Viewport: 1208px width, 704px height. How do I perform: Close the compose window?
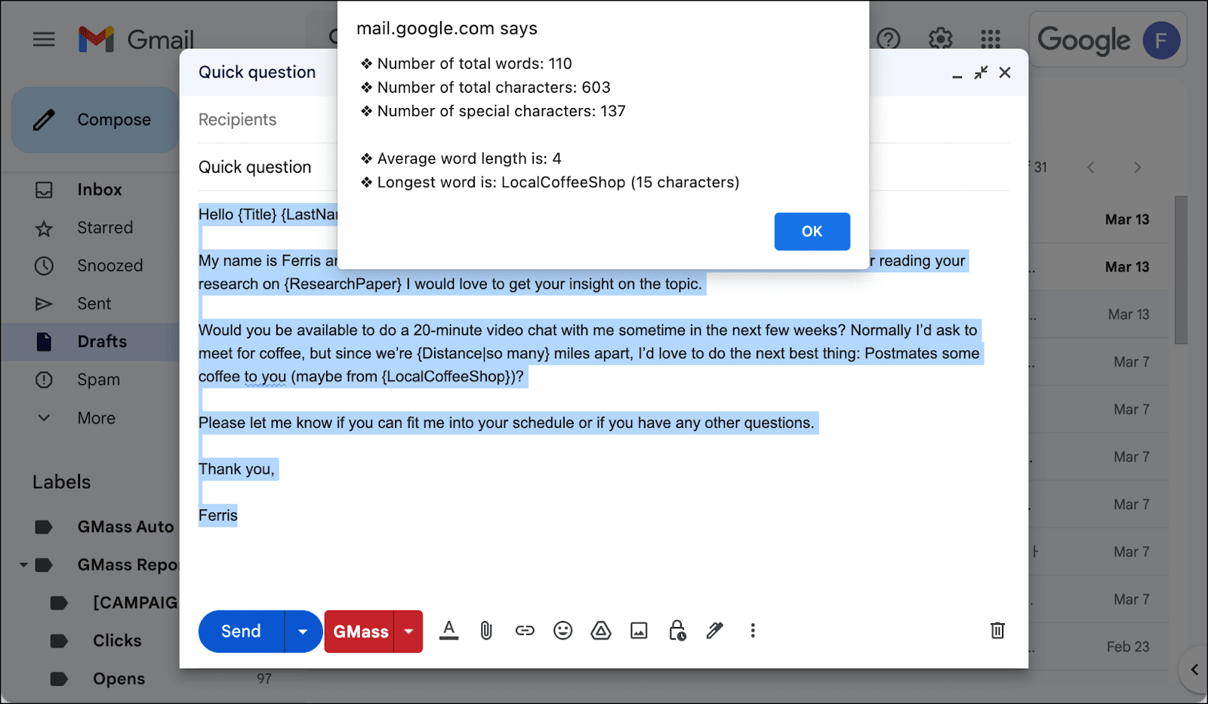pos(1005,72)
